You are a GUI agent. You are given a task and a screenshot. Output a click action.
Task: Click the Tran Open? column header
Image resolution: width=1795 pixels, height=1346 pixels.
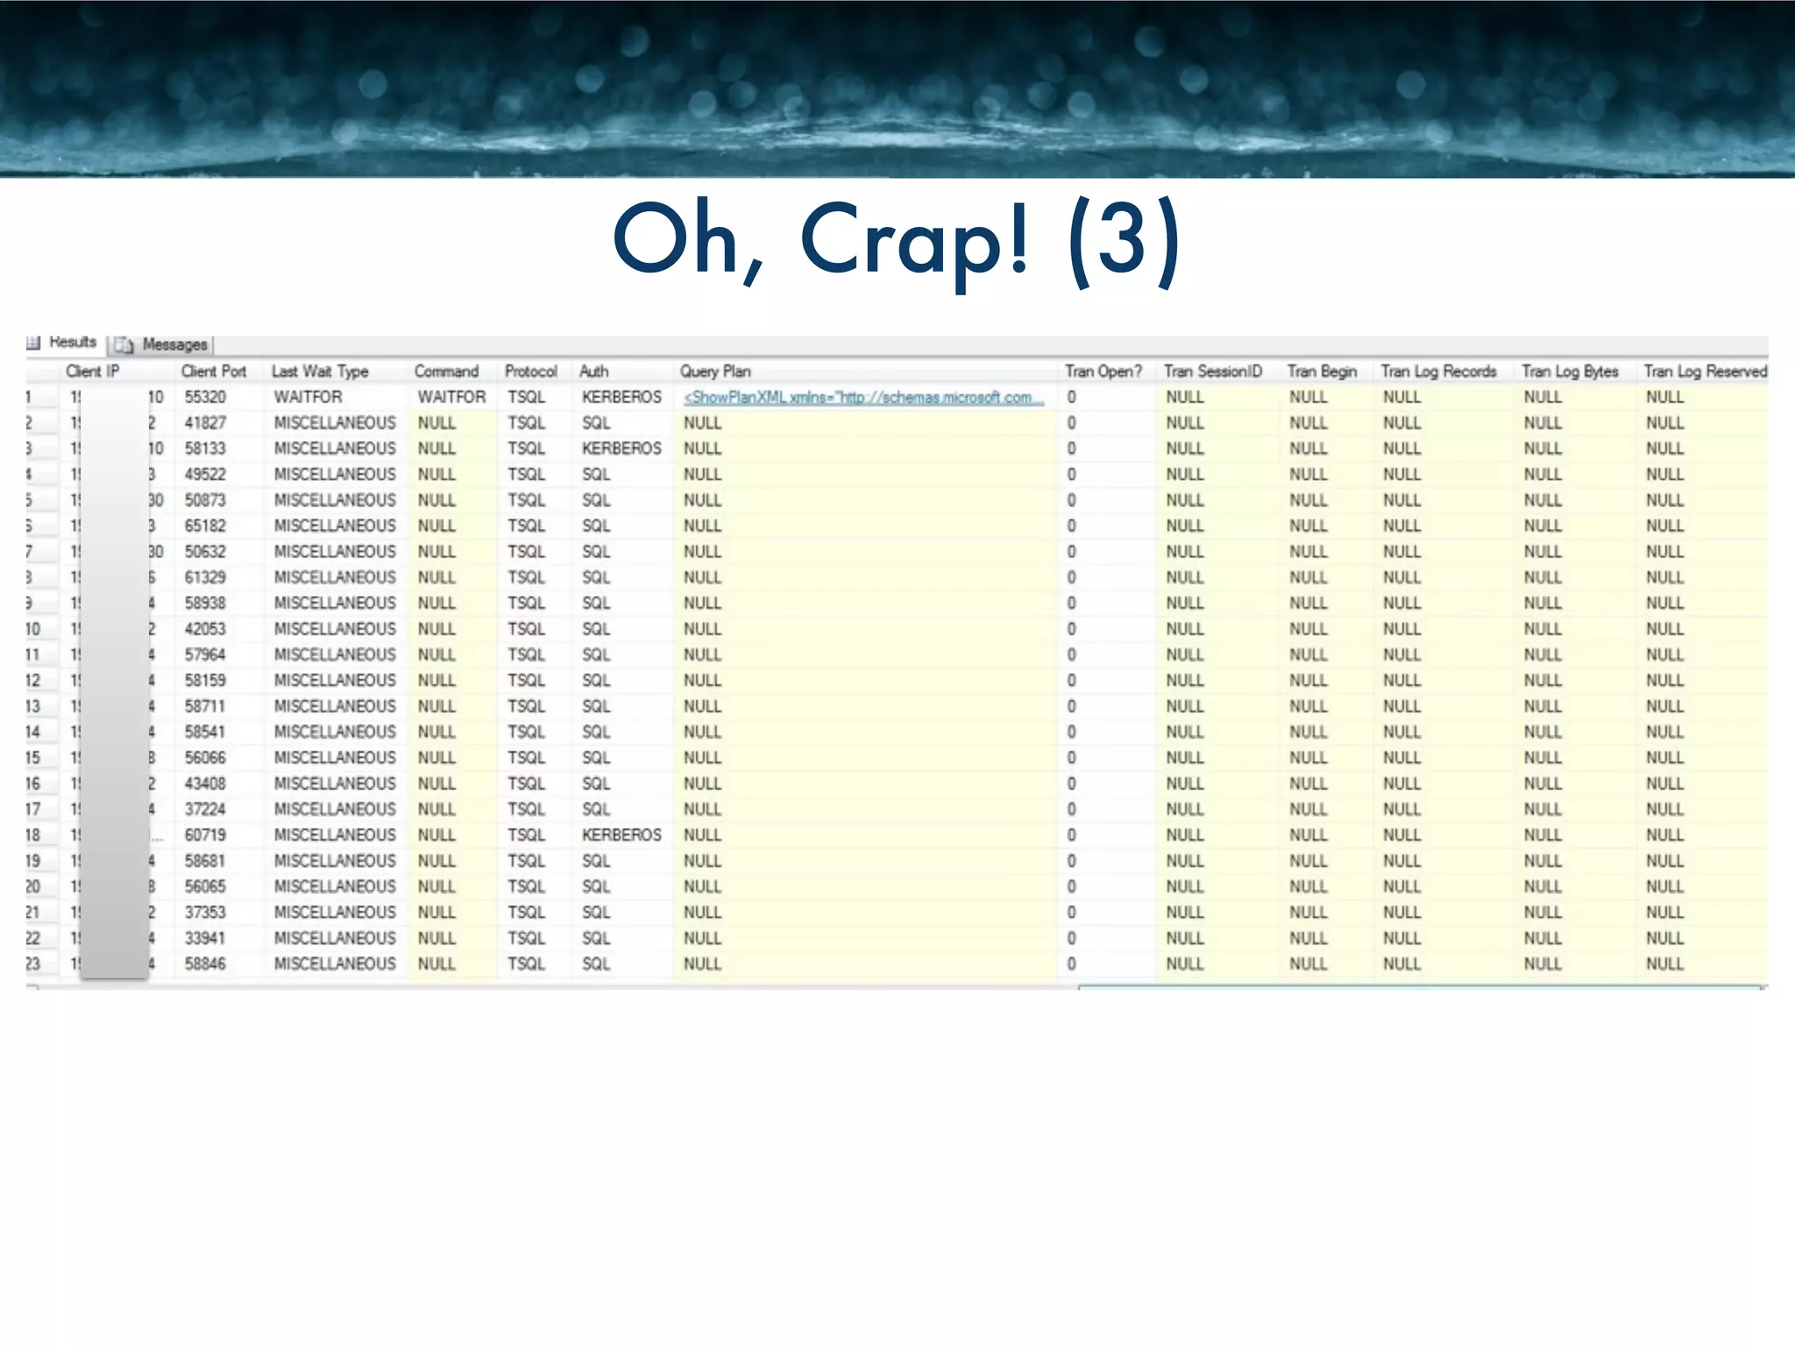[x=1103, y=372]
